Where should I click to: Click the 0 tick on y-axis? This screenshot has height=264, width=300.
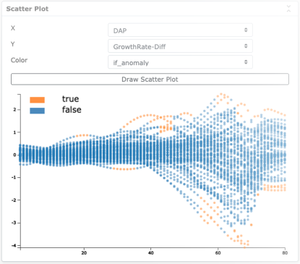[x=14, y=155]
